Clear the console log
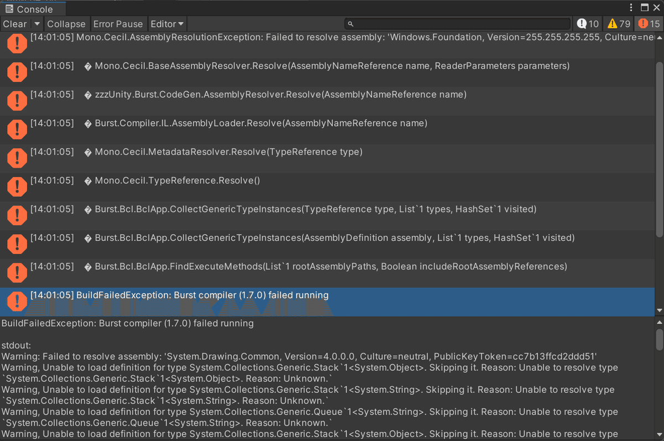This screenshot has height=441, width=664. pyautogui.click(x=14, y=24)
